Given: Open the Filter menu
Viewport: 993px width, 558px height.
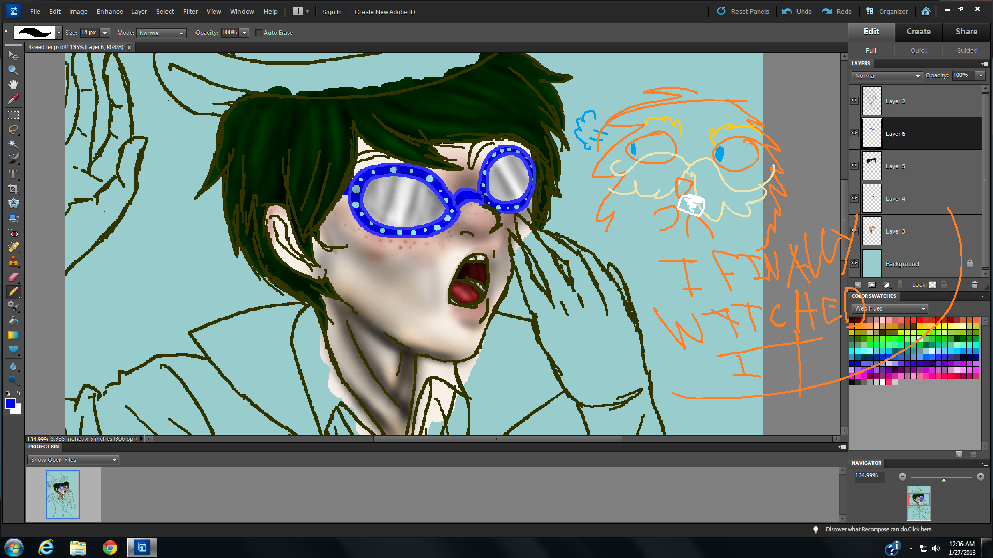Looking at the screenshot, I should click(x=190, y=11).
